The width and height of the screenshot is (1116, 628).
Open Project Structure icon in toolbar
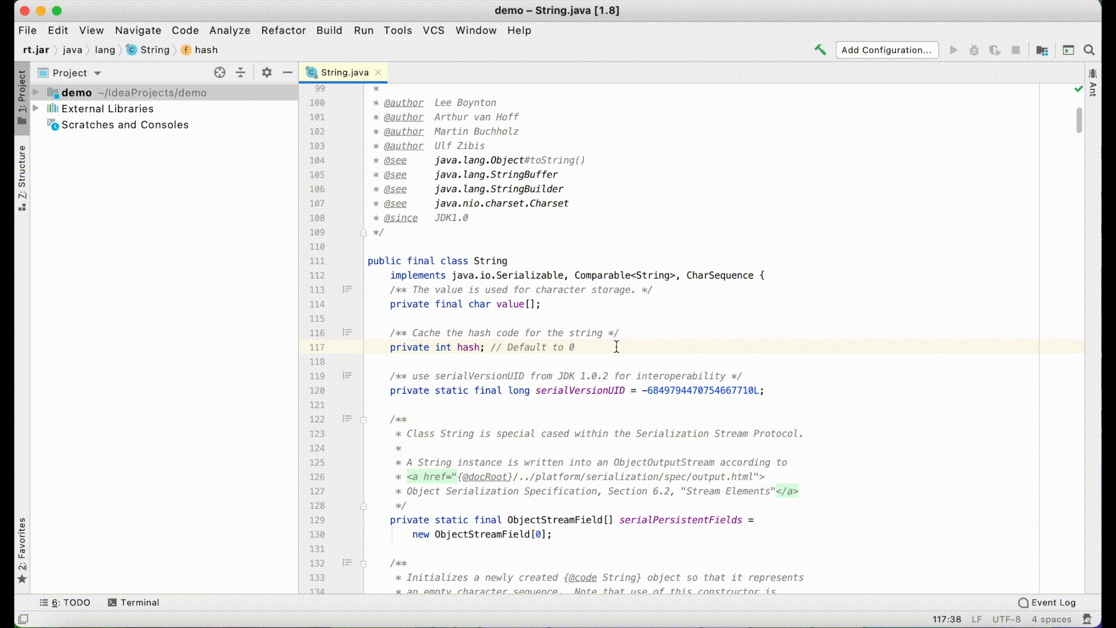coord(1042,51)
